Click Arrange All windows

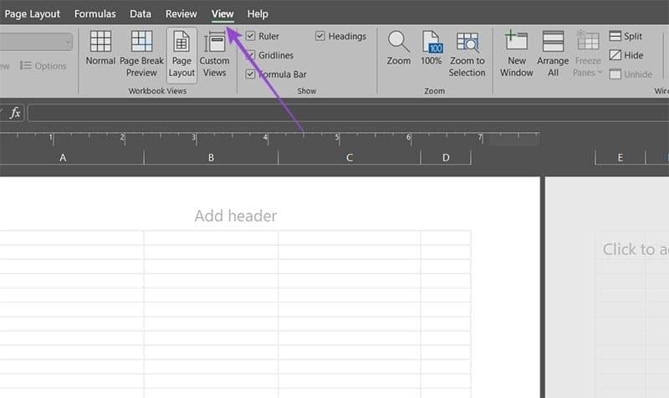point(553,53)
